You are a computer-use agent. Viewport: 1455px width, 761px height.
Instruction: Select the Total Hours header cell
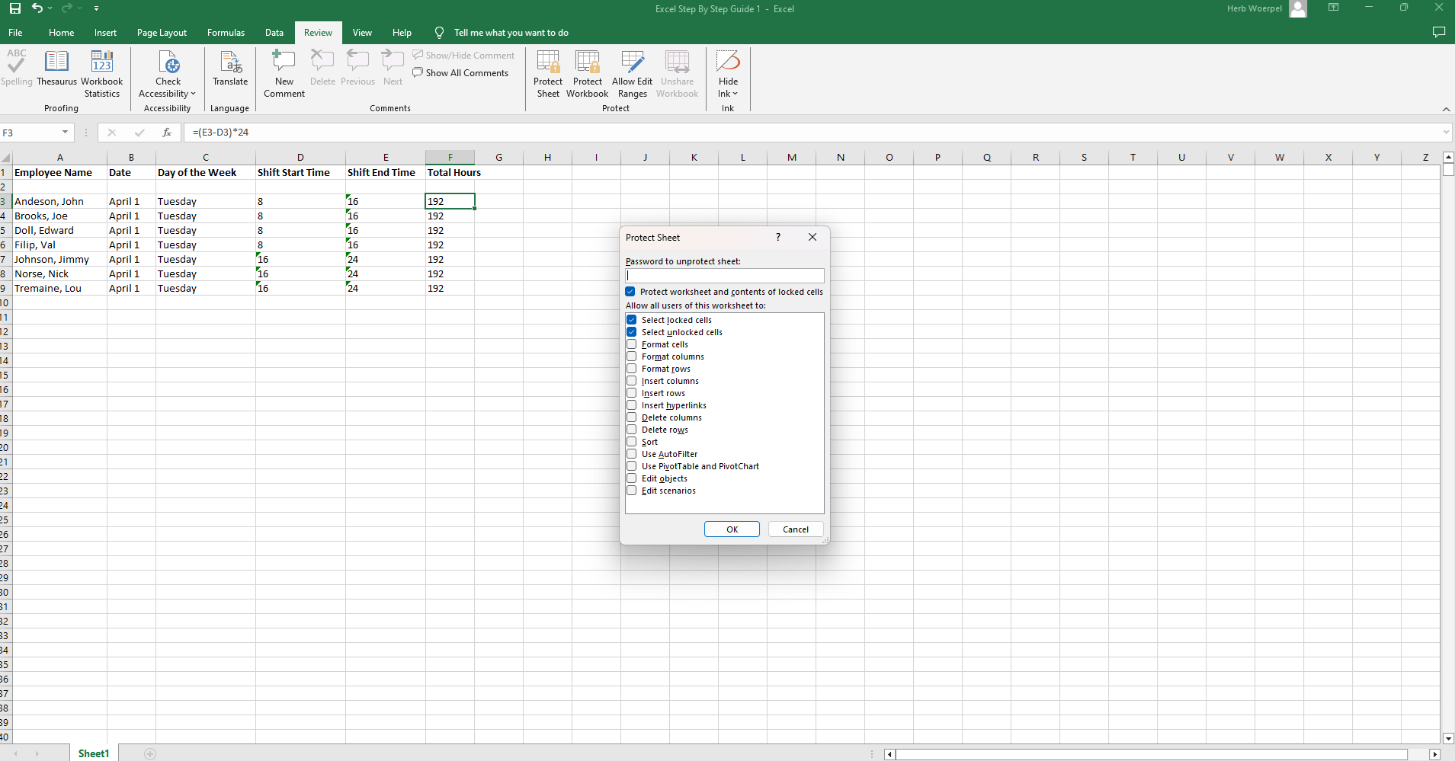pos(450,172)
